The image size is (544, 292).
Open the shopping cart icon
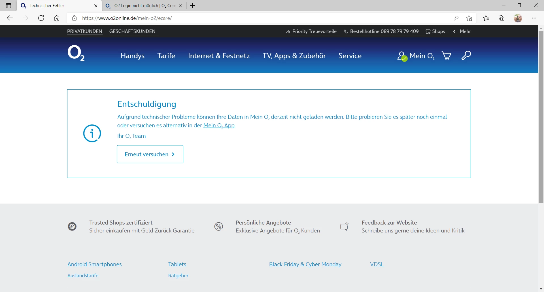(447, 56)
